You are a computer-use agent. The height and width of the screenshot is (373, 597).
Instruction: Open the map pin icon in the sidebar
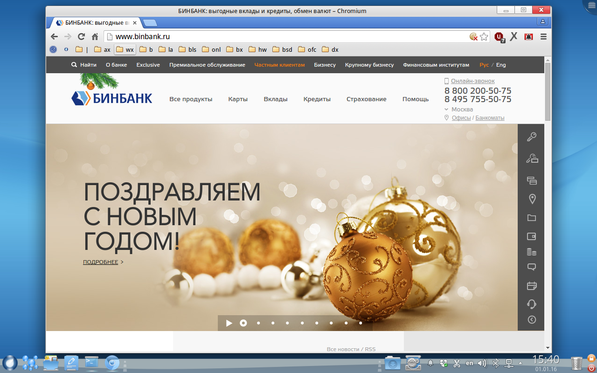pos(532,199)
